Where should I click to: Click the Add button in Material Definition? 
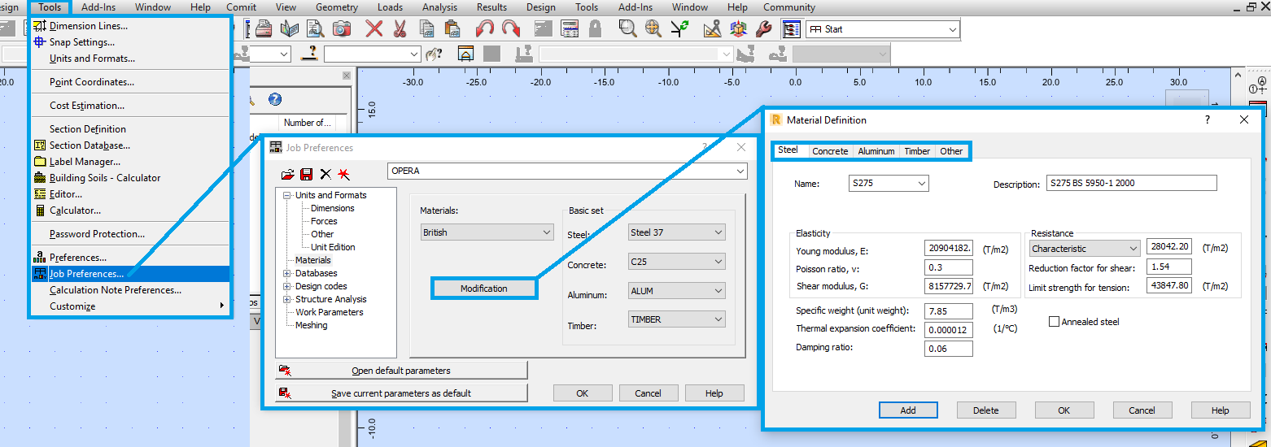click(x=908, y=410)
